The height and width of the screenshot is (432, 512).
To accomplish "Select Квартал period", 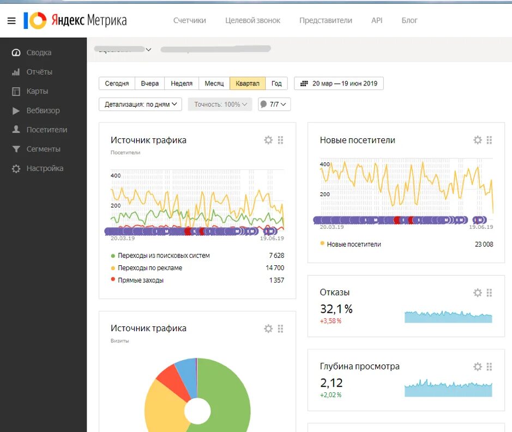I will [x=248, y=83].
